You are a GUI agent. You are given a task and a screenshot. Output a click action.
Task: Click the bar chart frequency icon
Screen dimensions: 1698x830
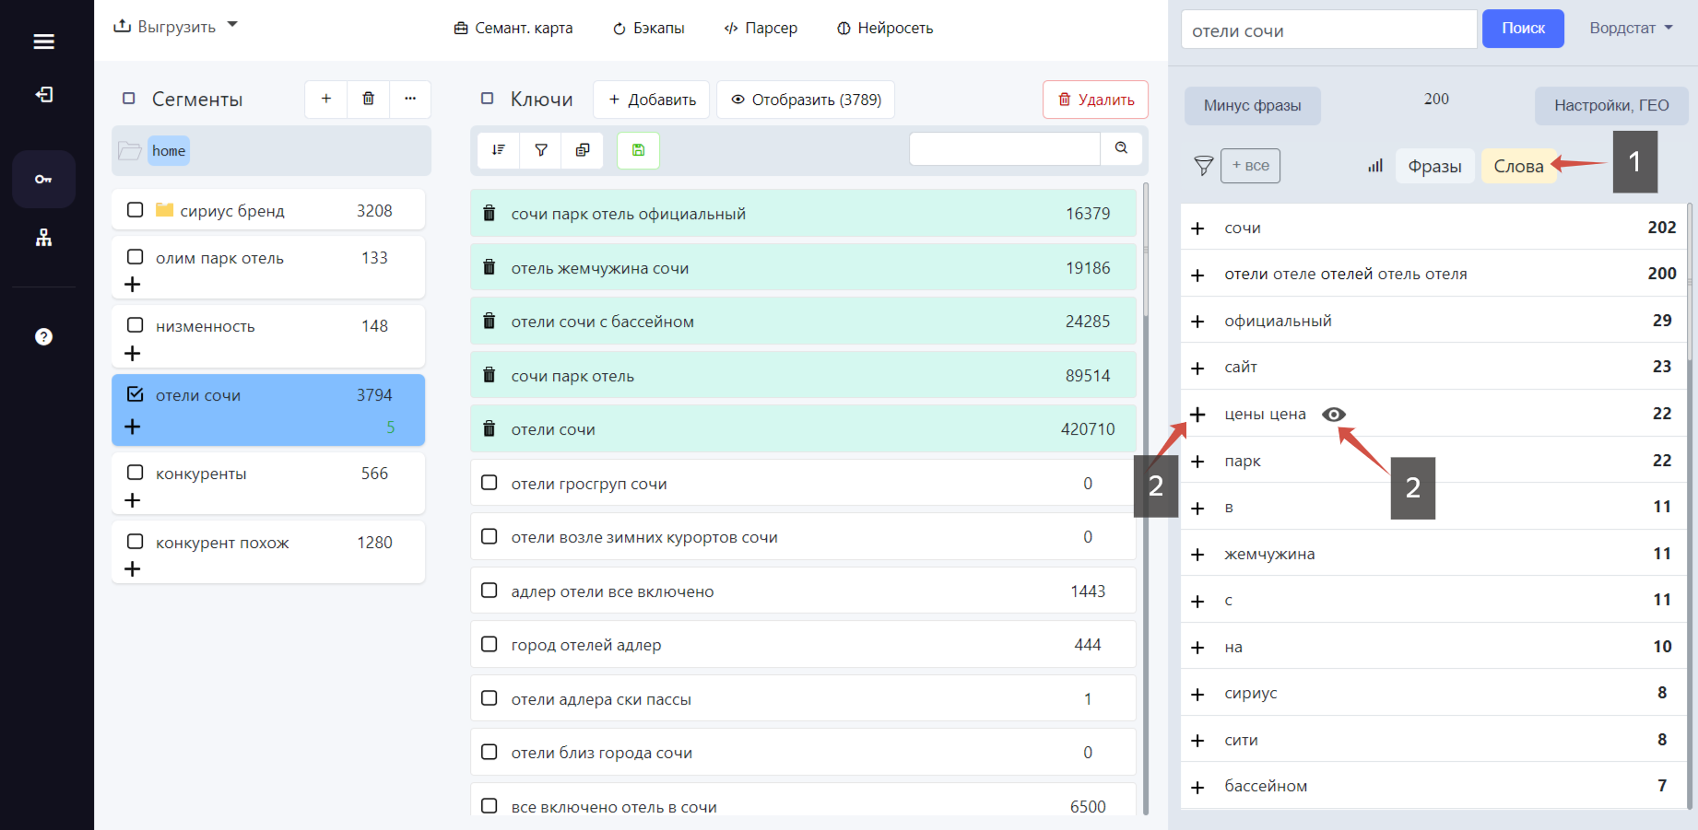pos(1375,166)
